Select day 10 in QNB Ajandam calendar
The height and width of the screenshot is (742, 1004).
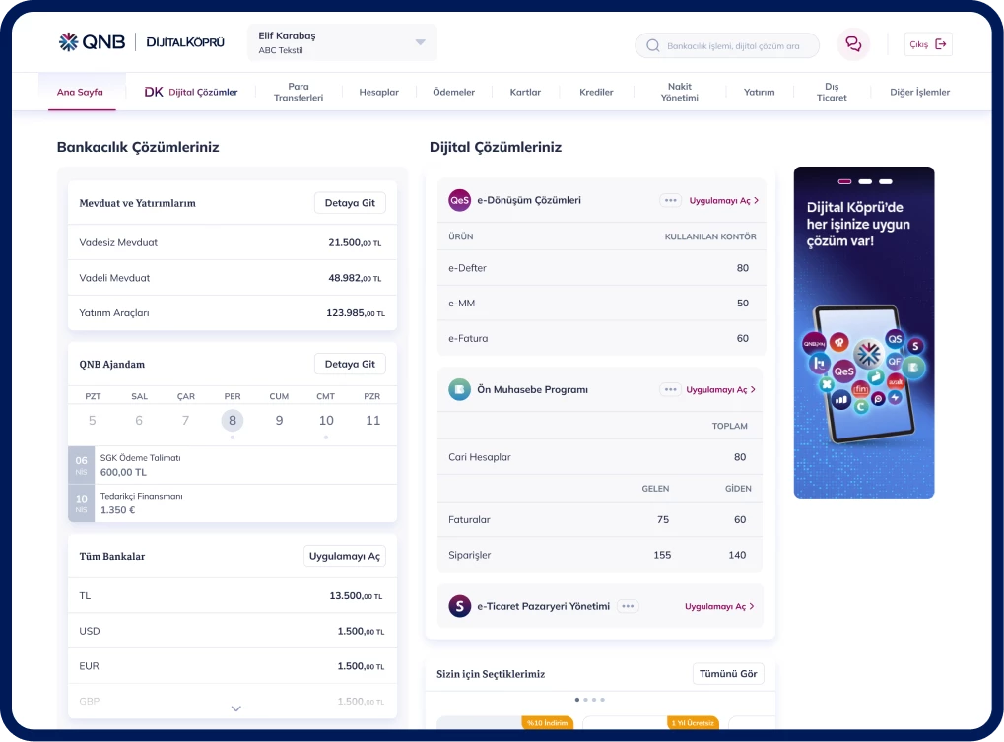click(326, 420)
